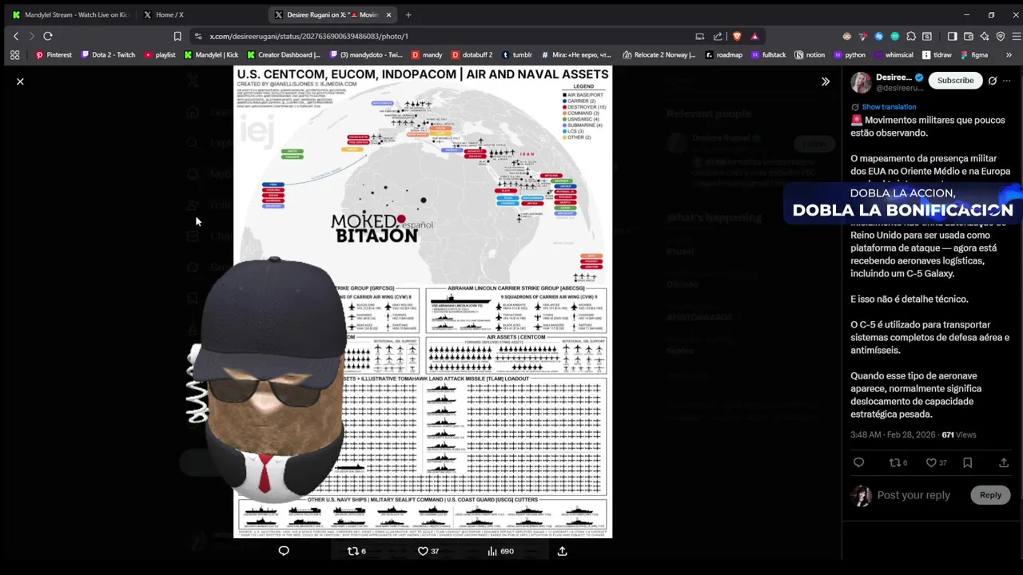Screen dimensions: 1023x575
Task: Click the share icon below the photo
Action: pyautogui.click(x=562, y=551)
